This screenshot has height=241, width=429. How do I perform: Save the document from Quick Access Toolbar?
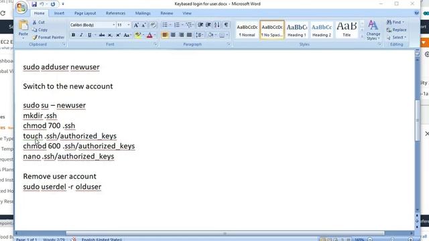tap(34, 4)
